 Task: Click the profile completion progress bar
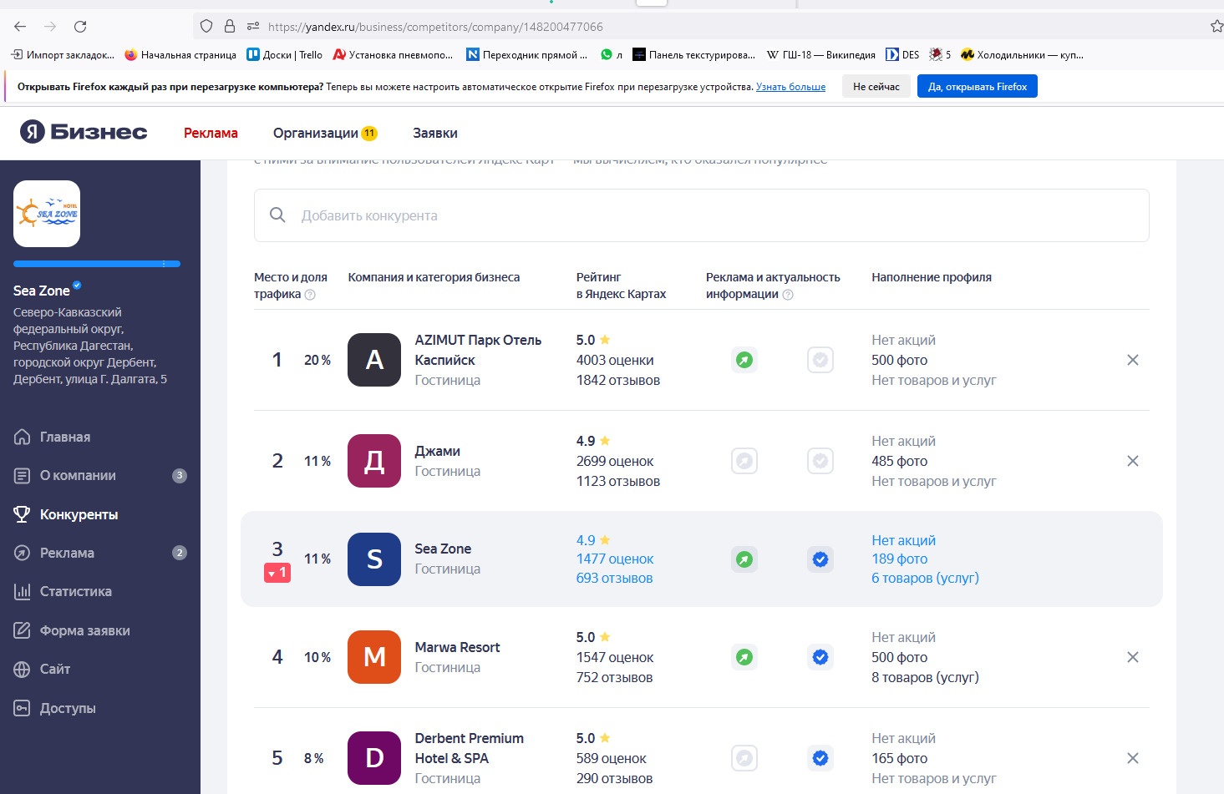point(97,264)
